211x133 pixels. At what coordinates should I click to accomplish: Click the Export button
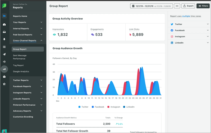click(188, 6)
